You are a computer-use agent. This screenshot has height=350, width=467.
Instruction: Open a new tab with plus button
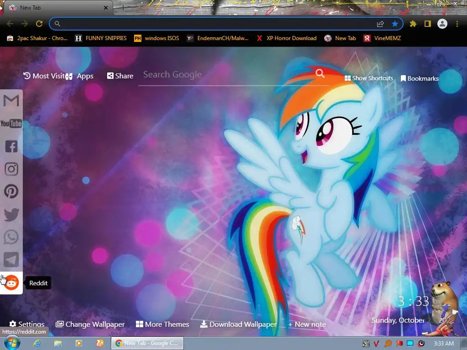[x=122, y=8]
